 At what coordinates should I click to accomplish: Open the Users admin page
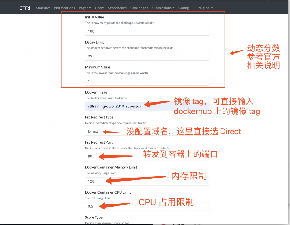(x=99, y=8)
